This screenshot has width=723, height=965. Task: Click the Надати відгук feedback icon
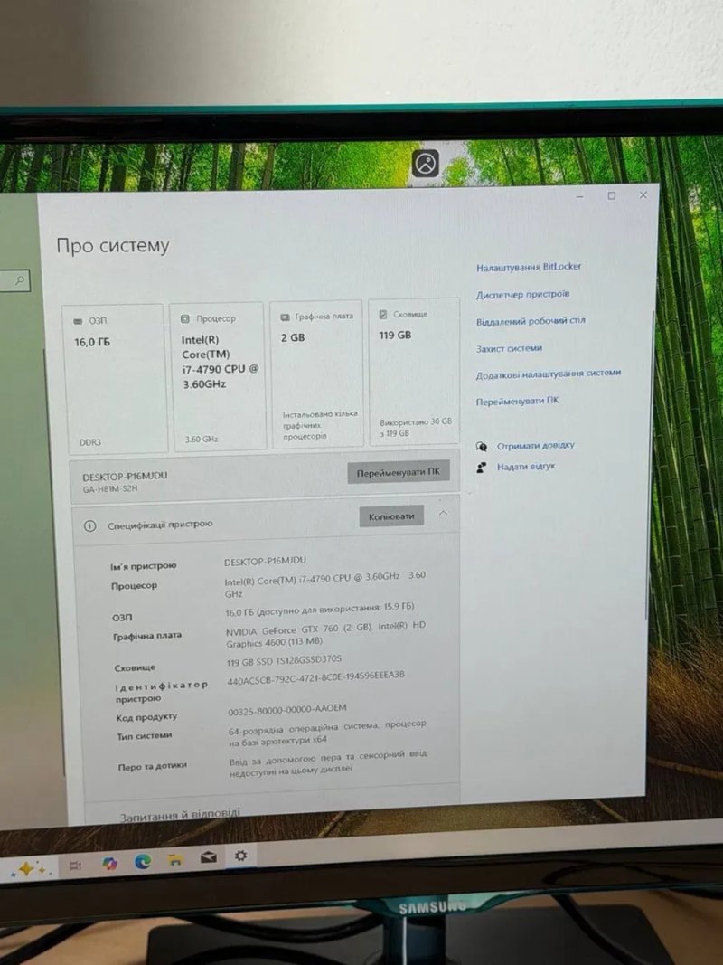(x=482, y=468)
